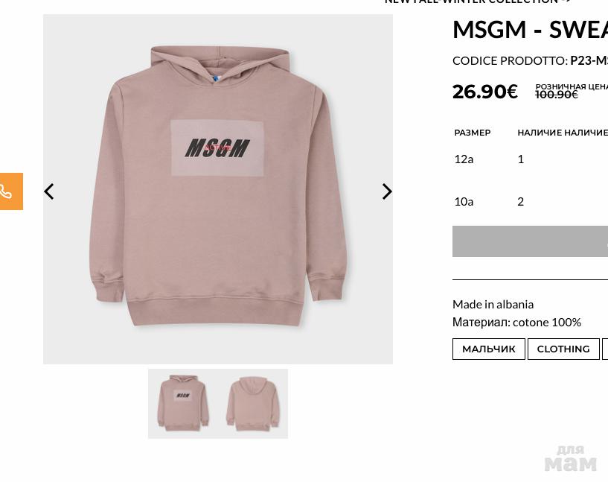Select size 10a row

tap(530, 201)
